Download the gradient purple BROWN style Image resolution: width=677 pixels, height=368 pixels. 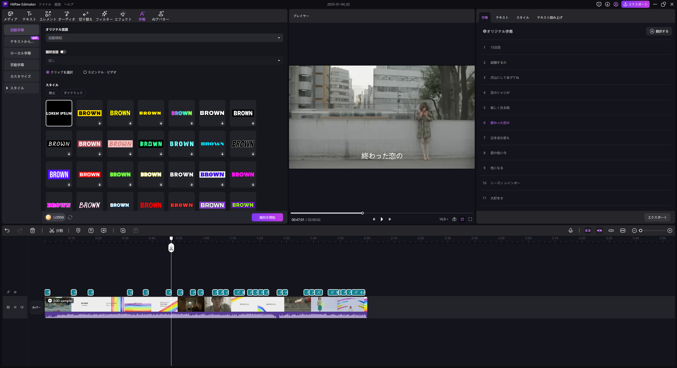(192, 123)
